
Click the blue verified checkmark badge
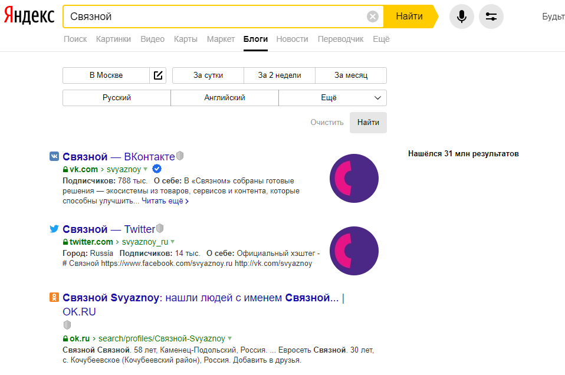(157, 169)
